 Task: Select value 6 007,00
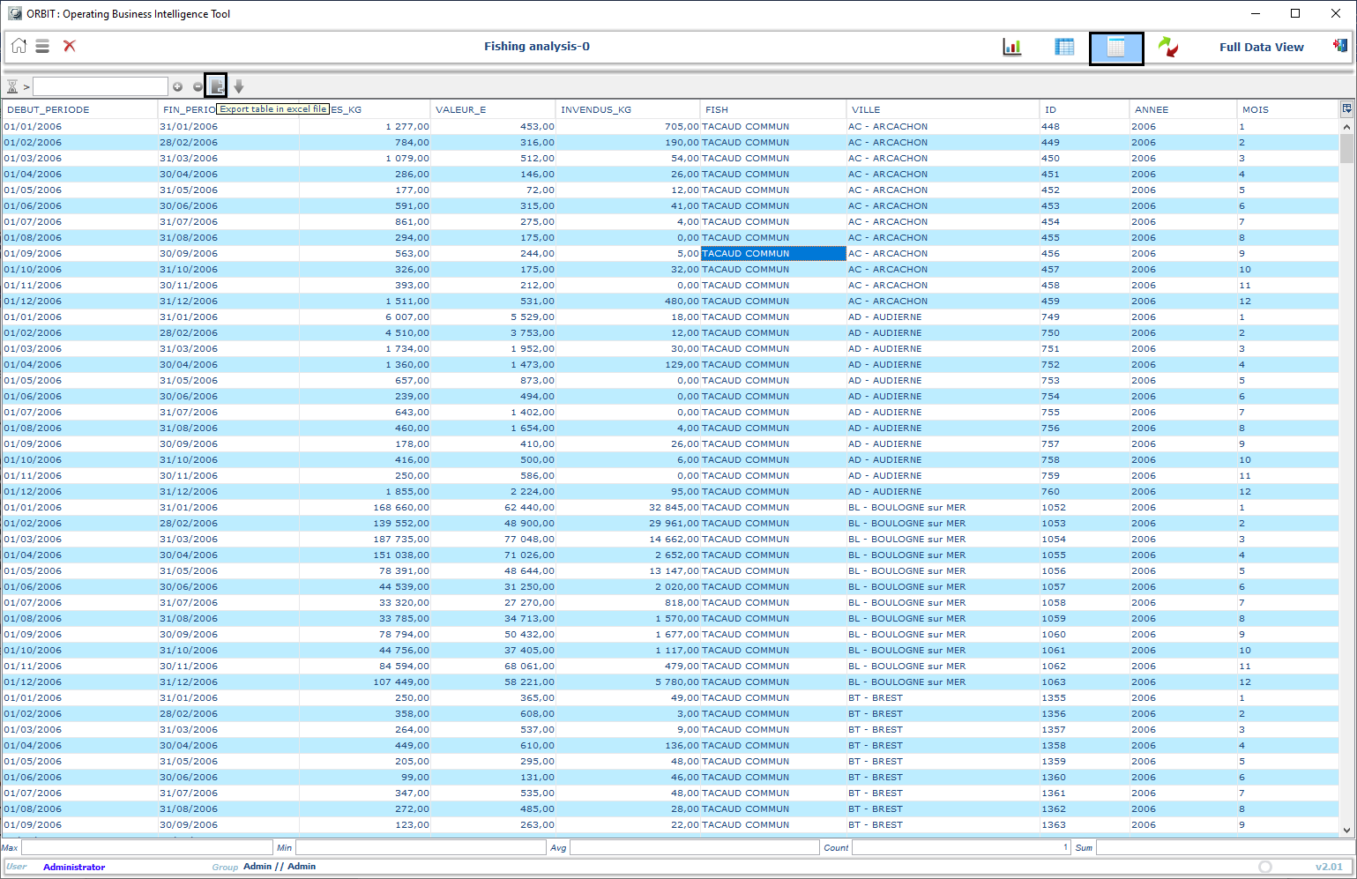pyautogui.click(x=365, y=317)
